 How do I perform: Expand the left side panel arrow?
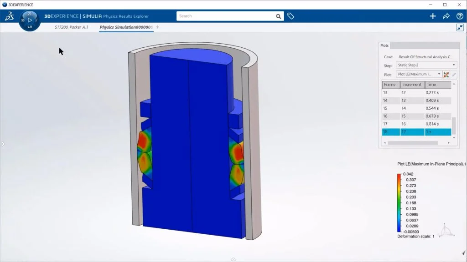click(3, 144)
